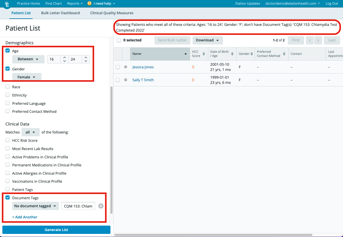
Task: Switch to Clinical Quality Measures tab
Action: (112, 13)
